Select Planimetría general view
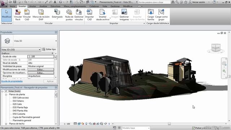This screenshot has height=130, width=231. [x=22, y=120]
